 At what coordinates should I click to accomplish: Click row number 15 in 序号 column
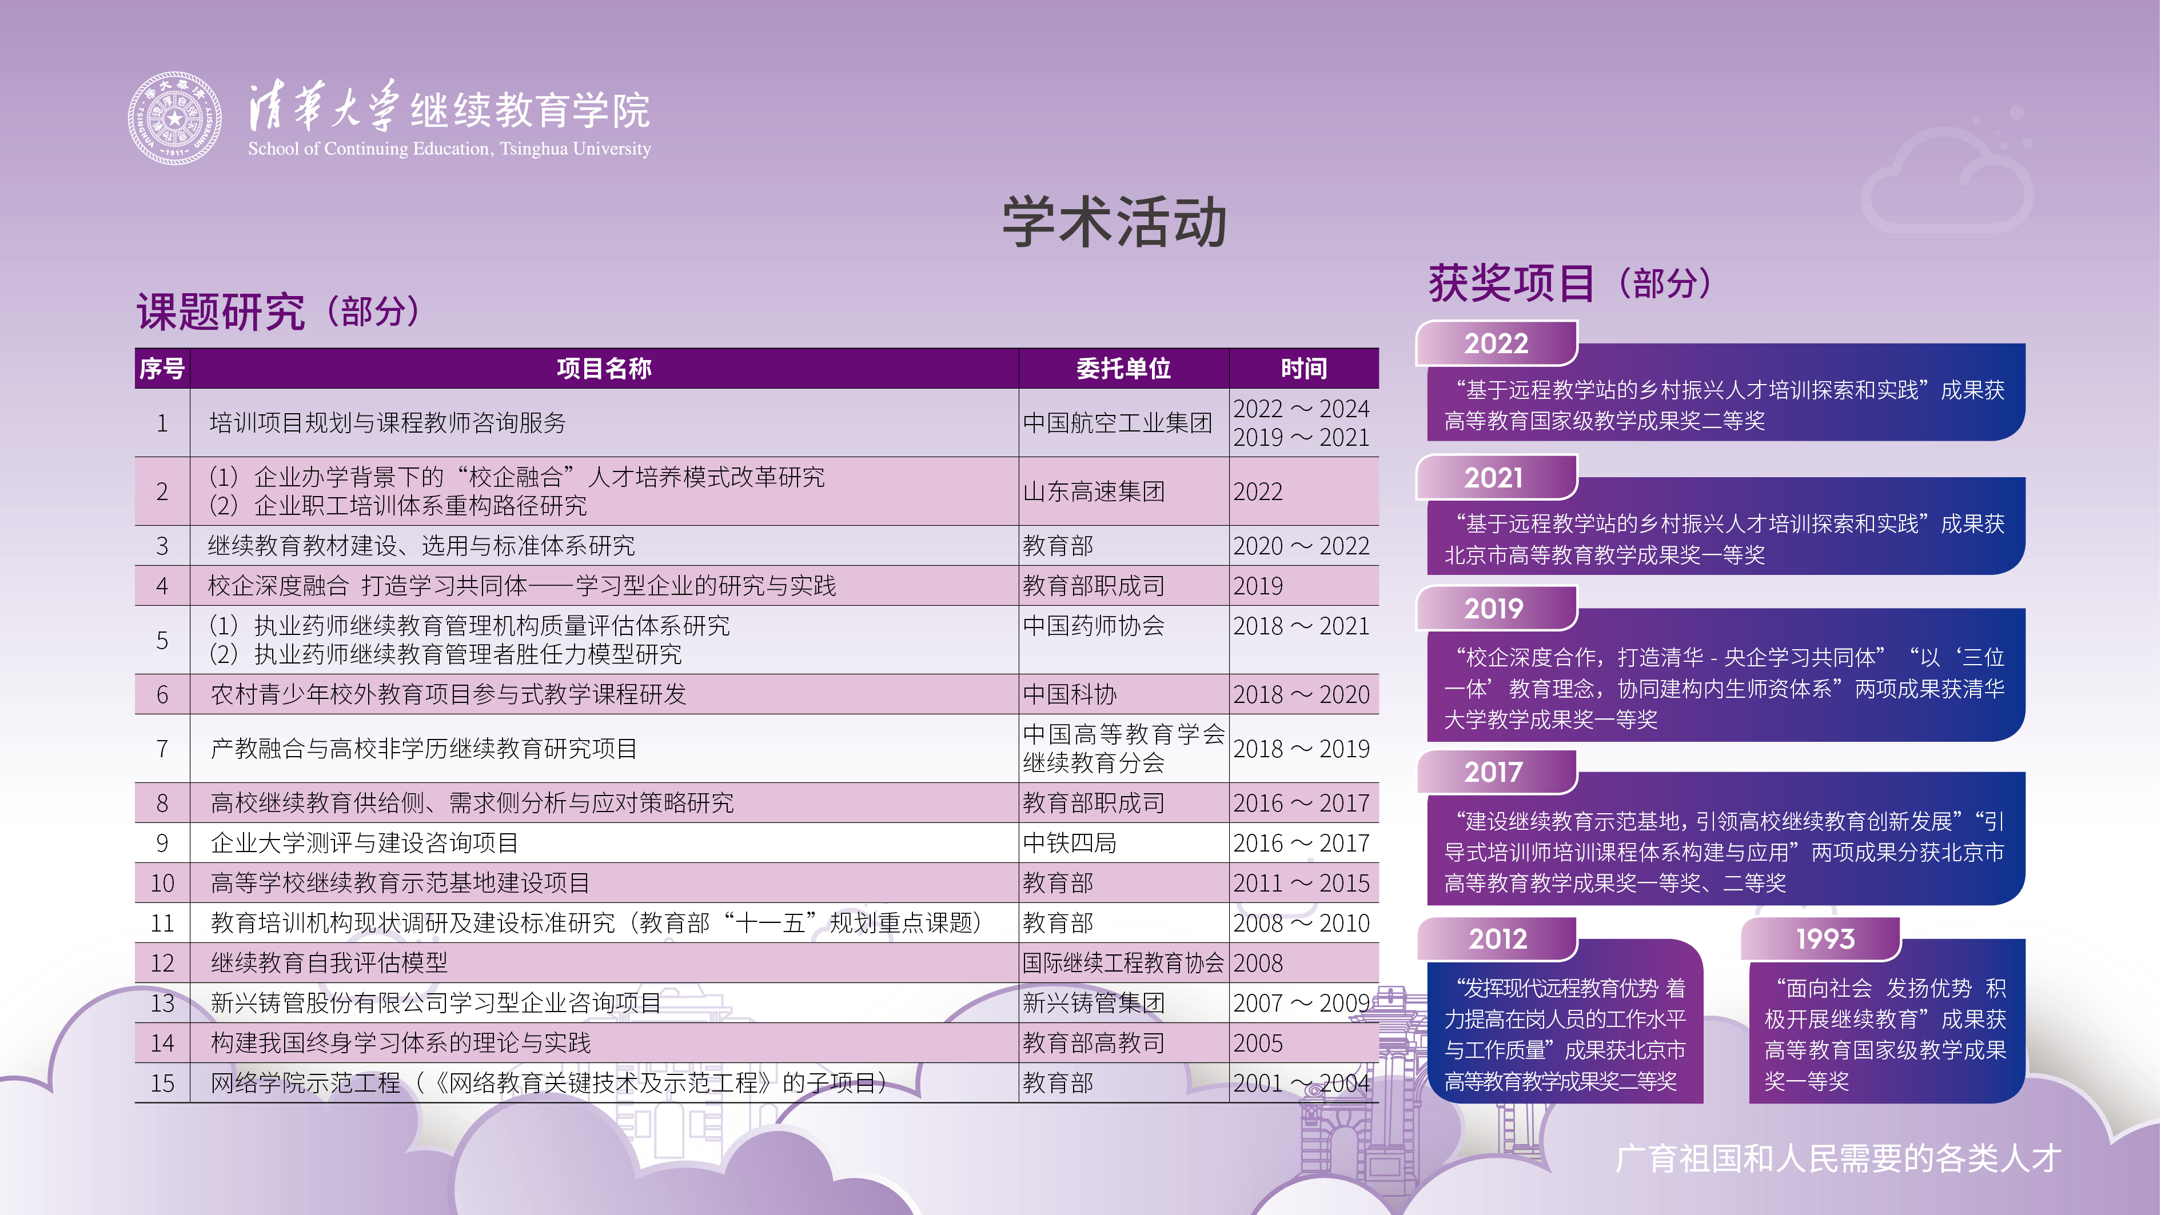(x=162, y=1082)
